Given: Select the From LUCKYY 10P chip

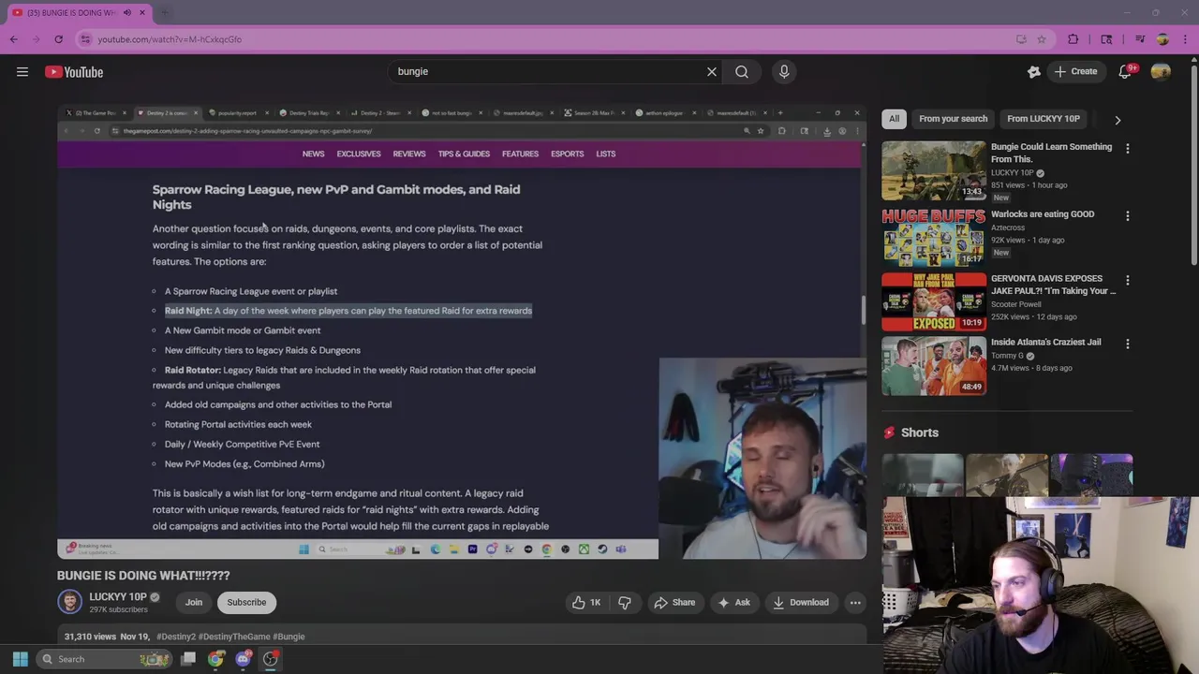Looking at the screenshot, I should tap(1043, 119).
